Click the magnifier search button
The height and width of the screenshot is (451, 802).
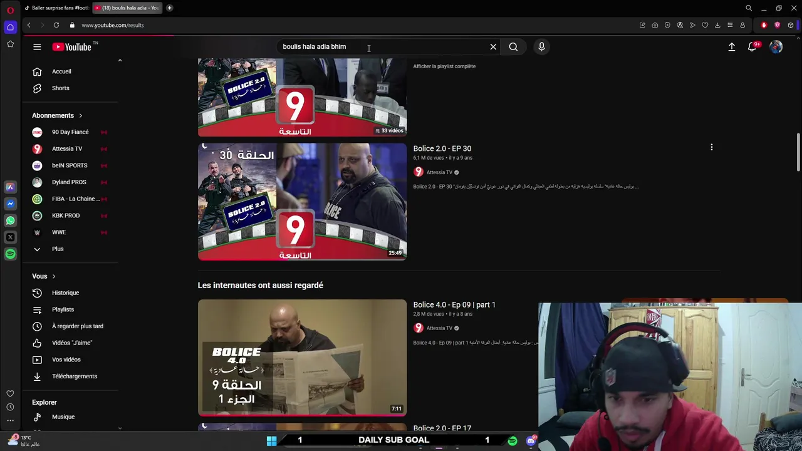[513, 47]
